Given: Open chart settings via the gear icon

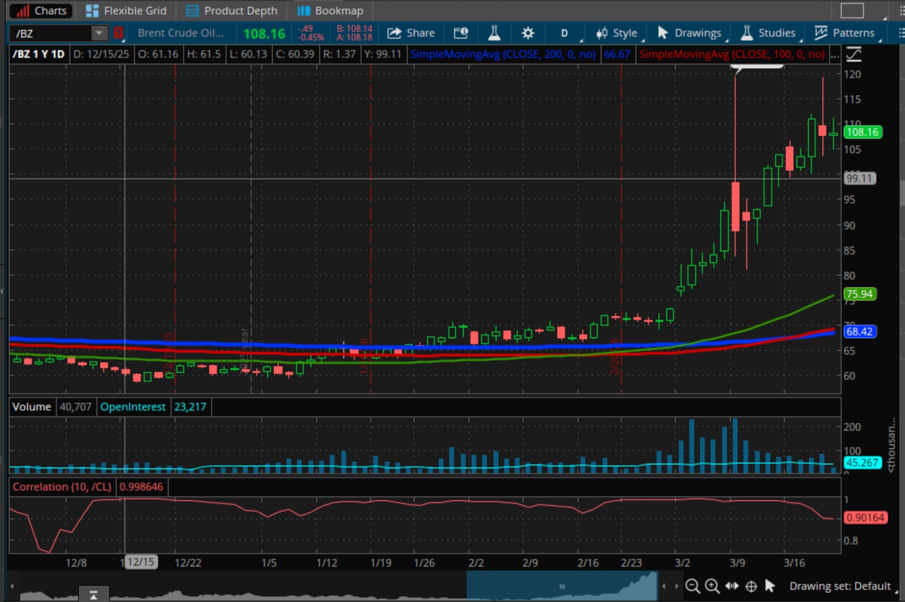Looking at the screenshot, I should (x=528, y=33).
